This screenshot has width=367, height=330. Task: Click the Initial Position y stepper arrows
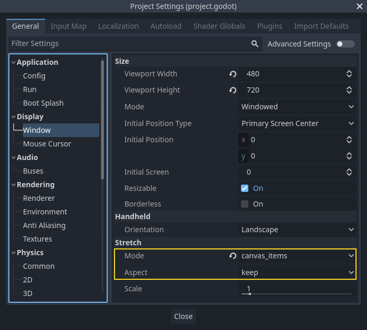point(349,156)
